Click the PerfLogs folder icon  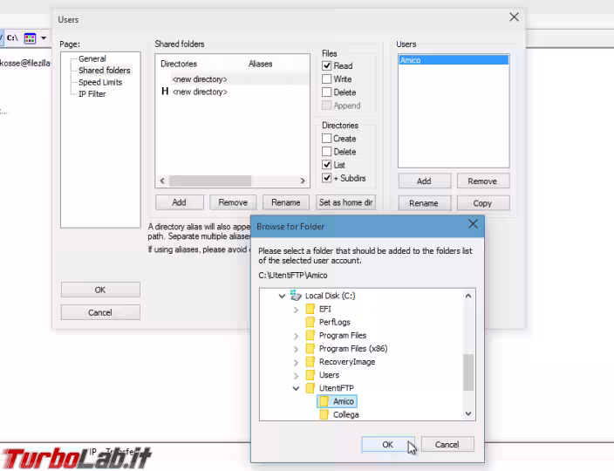(x=310, y=322)
